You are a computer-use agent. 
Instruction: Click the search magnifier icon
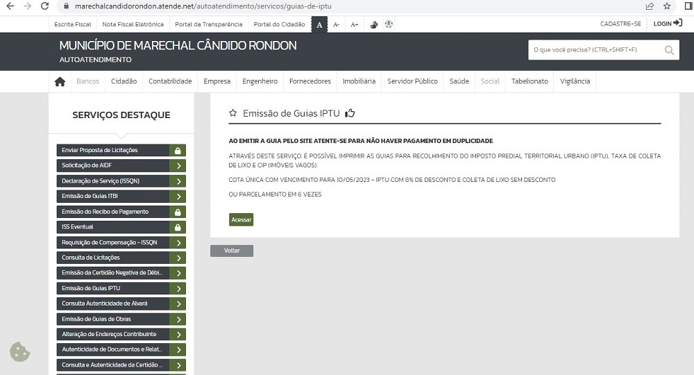point(669,50)
